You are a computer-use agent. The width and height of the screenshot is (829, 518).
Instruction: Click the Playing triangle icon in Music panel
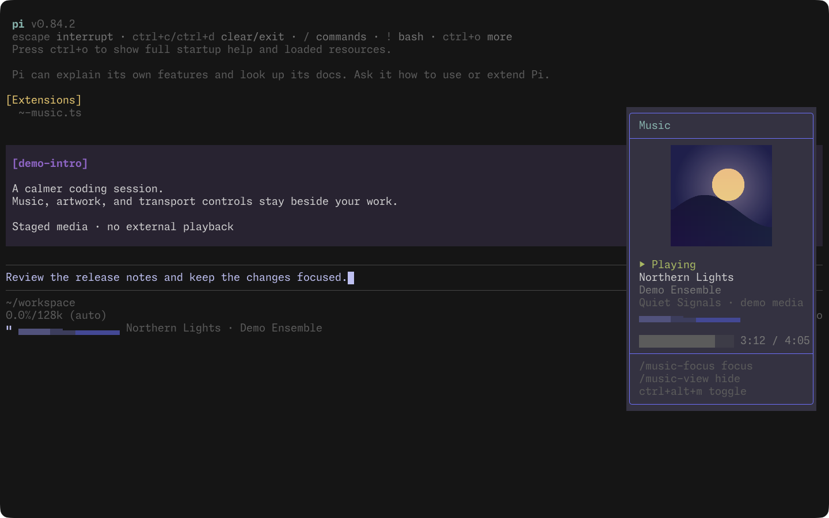(x=642, y=264)
